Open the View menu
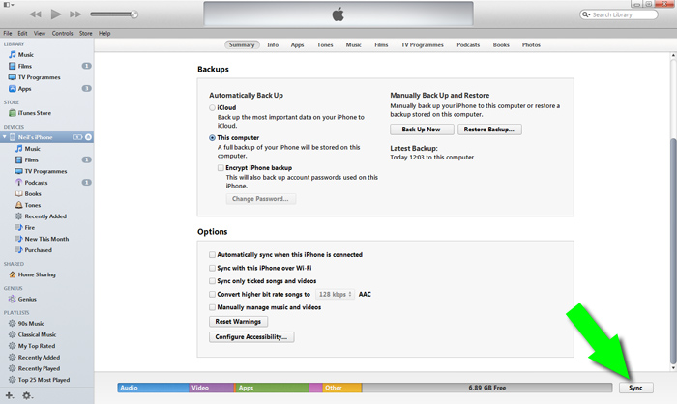Image resolution: width=677 pixels, height=404 pixels. point(40,33)
